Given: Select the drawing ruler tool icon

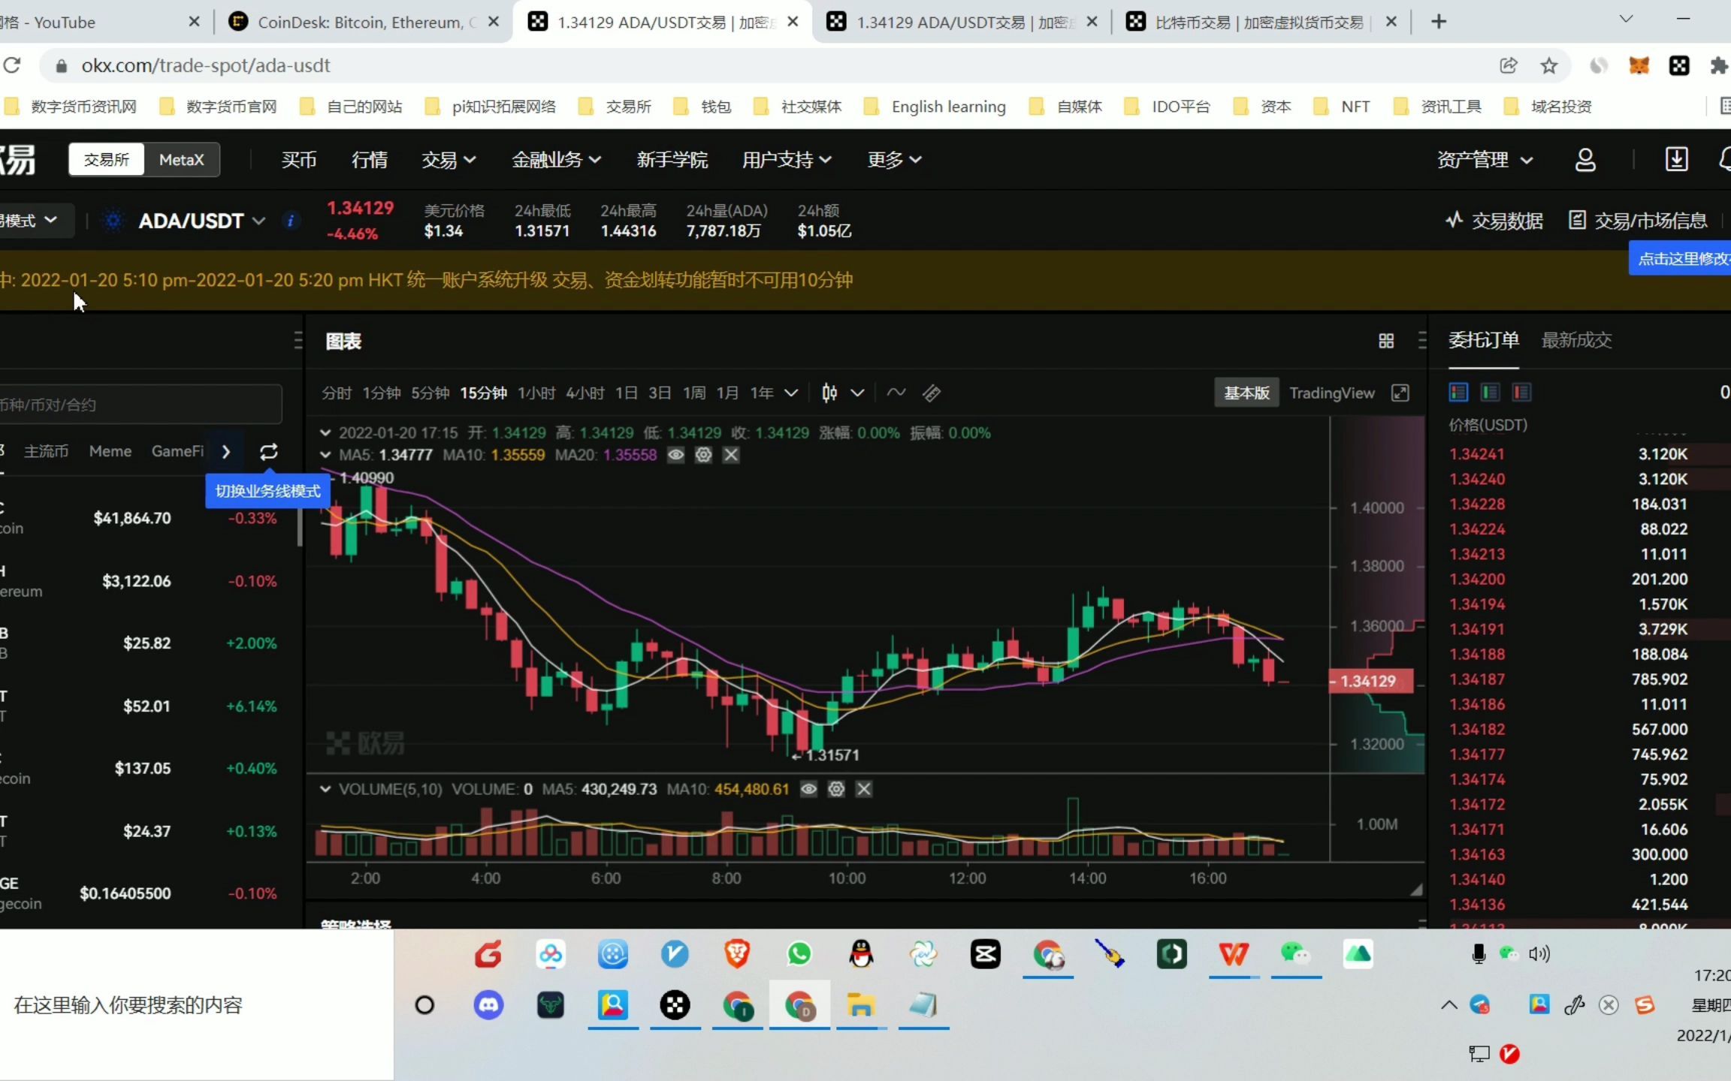Looking at the screenshot, I should 932,393.
